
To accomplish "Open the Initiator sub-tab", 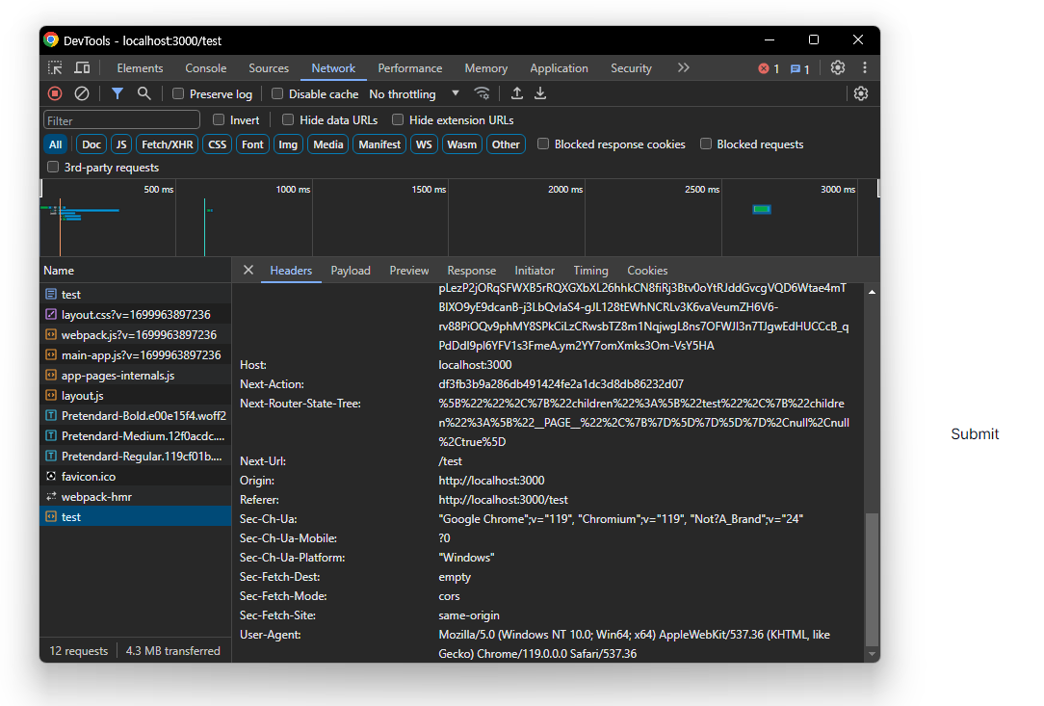I will tap(535, 271).
